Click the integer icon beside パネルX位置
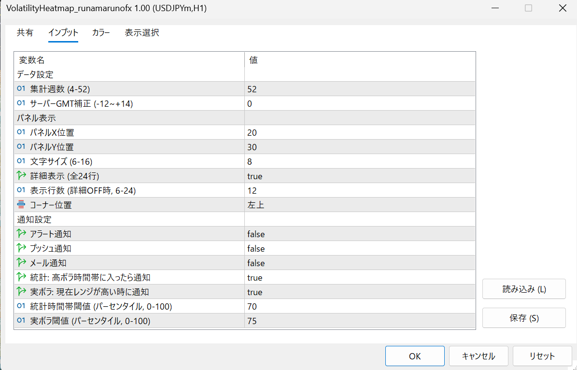Screen dimensions: 577x370 point(21,132)
